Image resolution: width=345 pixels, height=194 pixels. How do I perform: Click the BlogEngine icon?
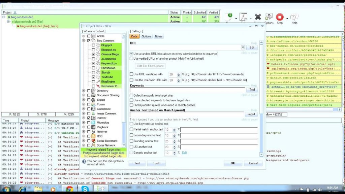tap(98, 82)
